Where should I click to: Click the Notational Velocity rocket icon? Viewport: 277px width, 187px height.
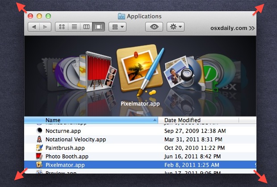(x=39, y=139)
